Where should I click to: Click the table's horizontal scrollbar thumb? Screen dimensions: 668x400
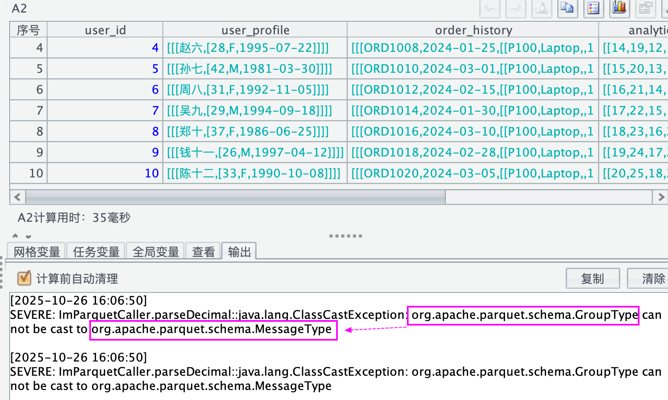point(236,197)
